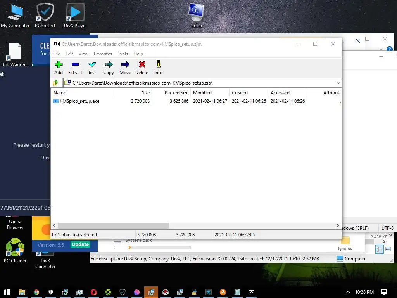The height and width of the screenshot is (298, 397).
Task: Click the red Delete toolbar icon
Action: [142, 68]
